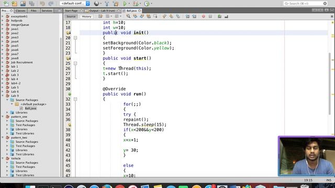Viewport: 335px width, 188px height.
Task: Open the default configuration combo box
Action: coord(75,4)
